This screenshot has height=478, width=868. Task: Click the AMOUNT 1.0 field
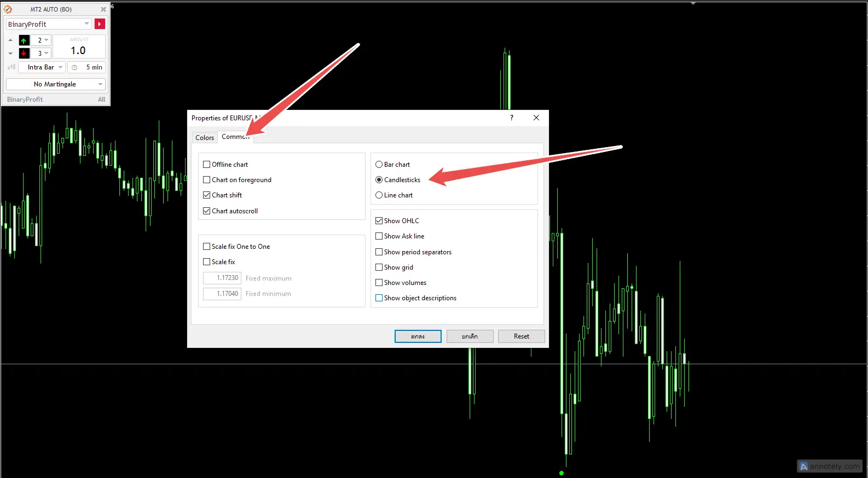pos(79,47)
